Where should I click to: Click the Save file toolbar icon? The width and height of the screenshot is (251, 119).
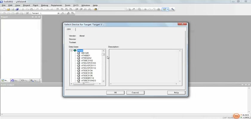13,9
